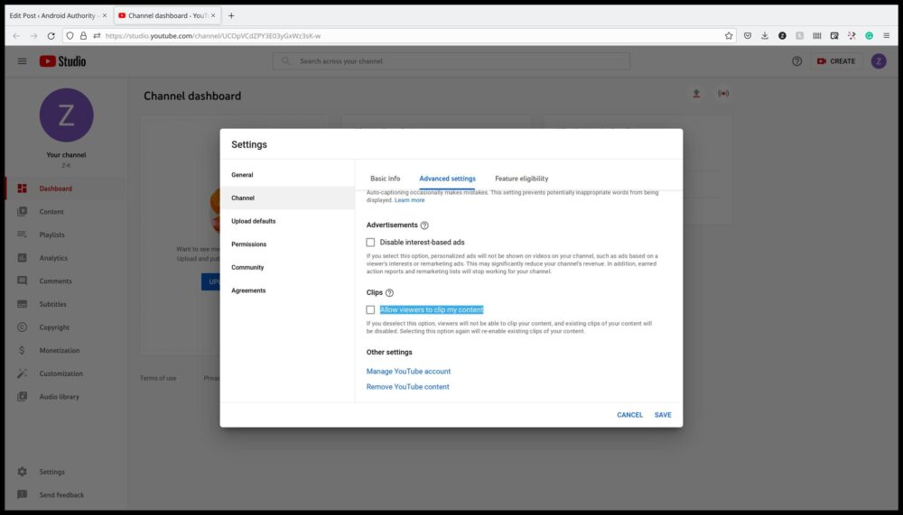The image size is (903, 515).
Task: Open the Firefox application menu
Action: 887,36
